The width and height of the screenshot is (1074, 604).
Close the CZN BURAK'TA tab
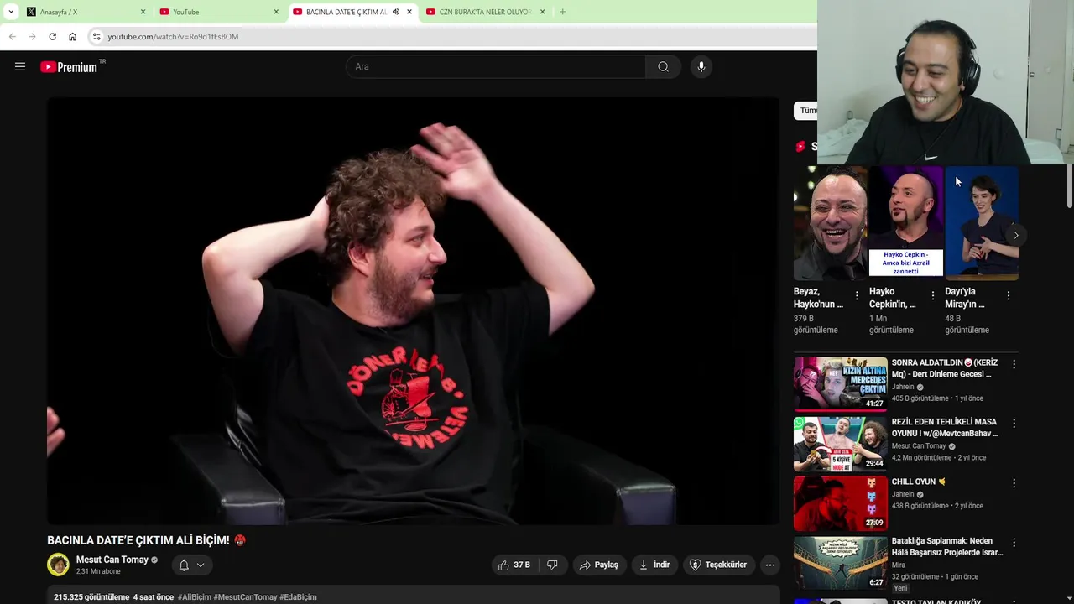coord(542,12)
